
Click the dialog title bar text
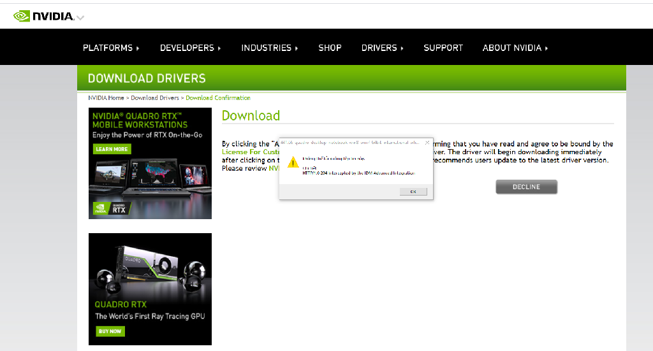click(x=350, y=142)
